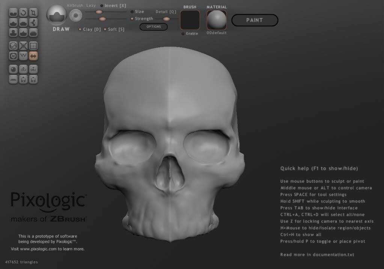The image size is (384, 269).
Task: Create a new sphere with sphere icon
Action: 14,70
